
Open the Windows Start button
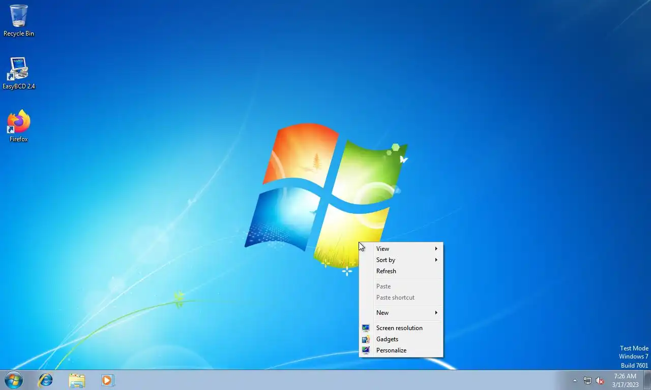click(x=14, y=380)
